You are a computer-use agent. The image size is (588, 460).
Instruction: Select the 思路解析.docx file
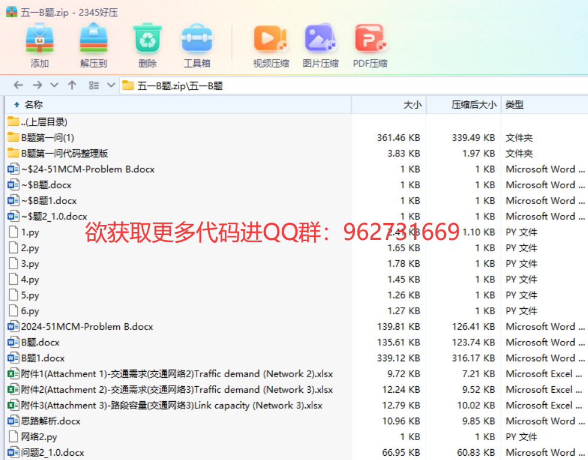[50, 421]
